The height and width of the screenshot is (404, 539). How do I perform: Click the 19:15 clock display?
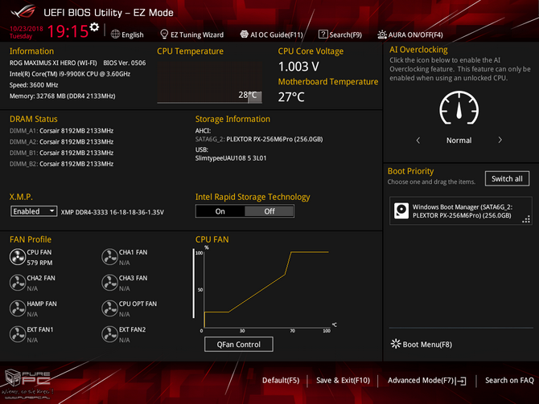(68, 31)
